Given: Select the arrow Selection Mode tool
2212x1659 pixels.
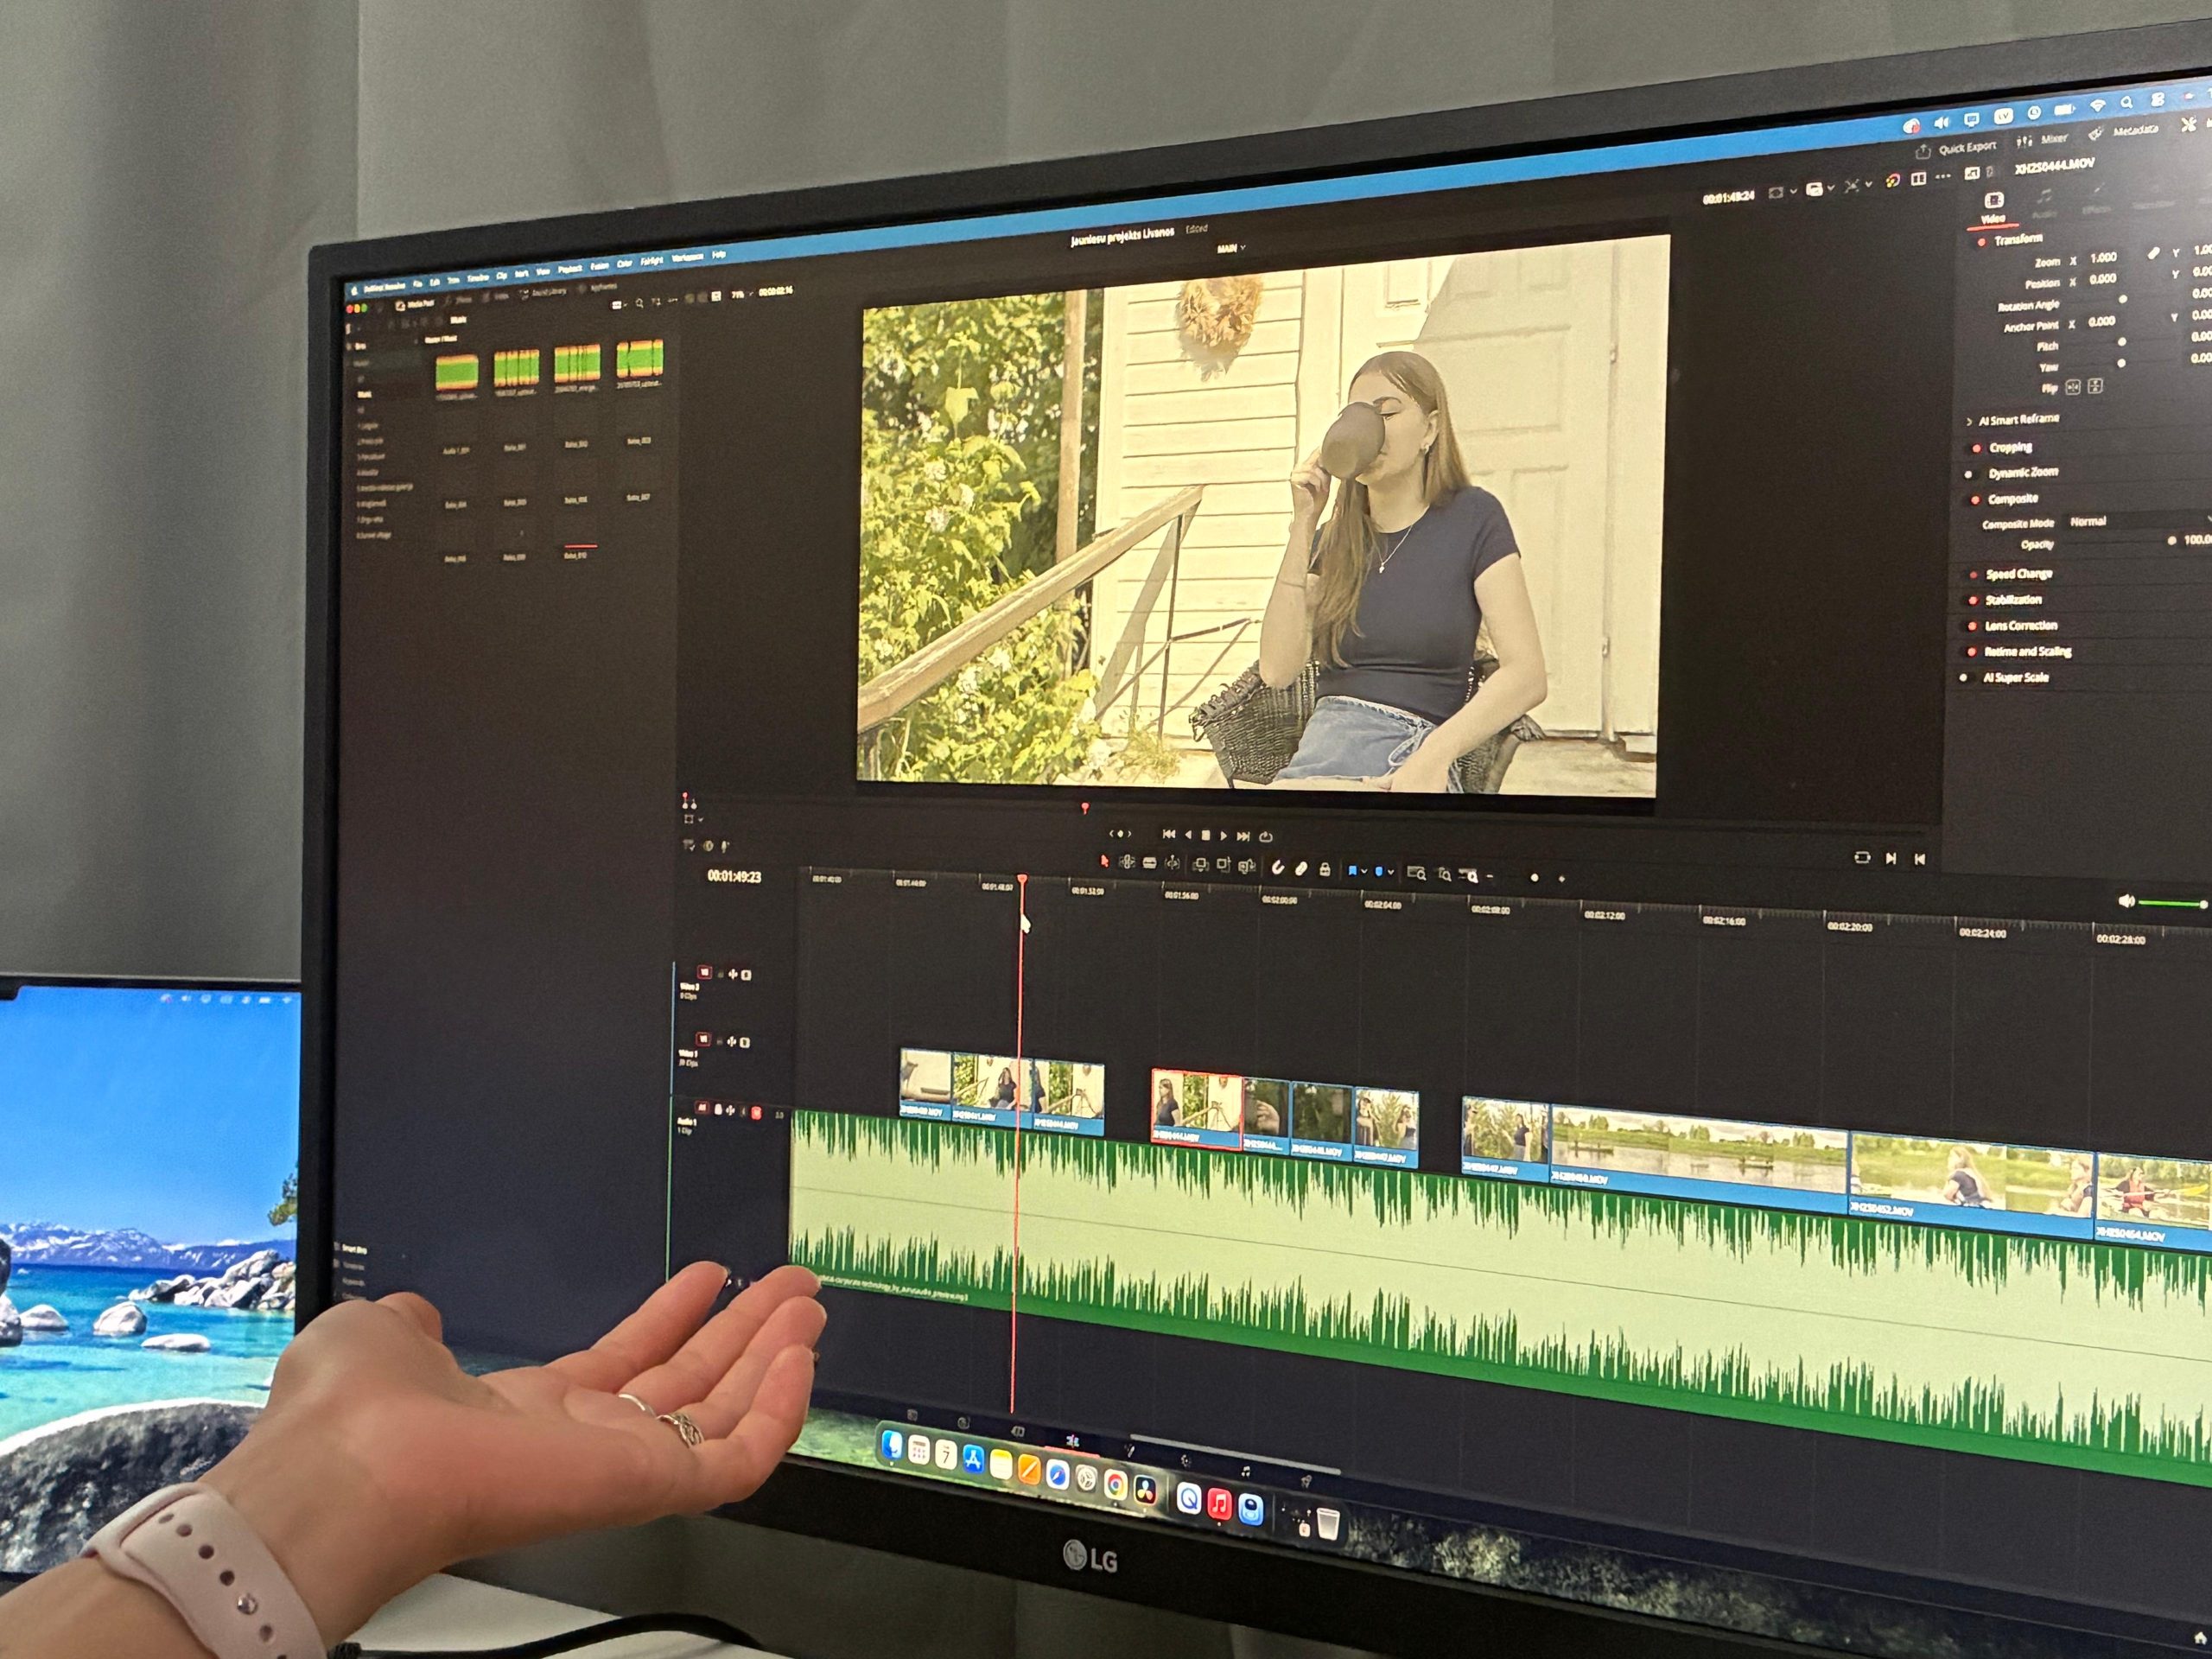Looking at the screenshot, I should 1105,862.
